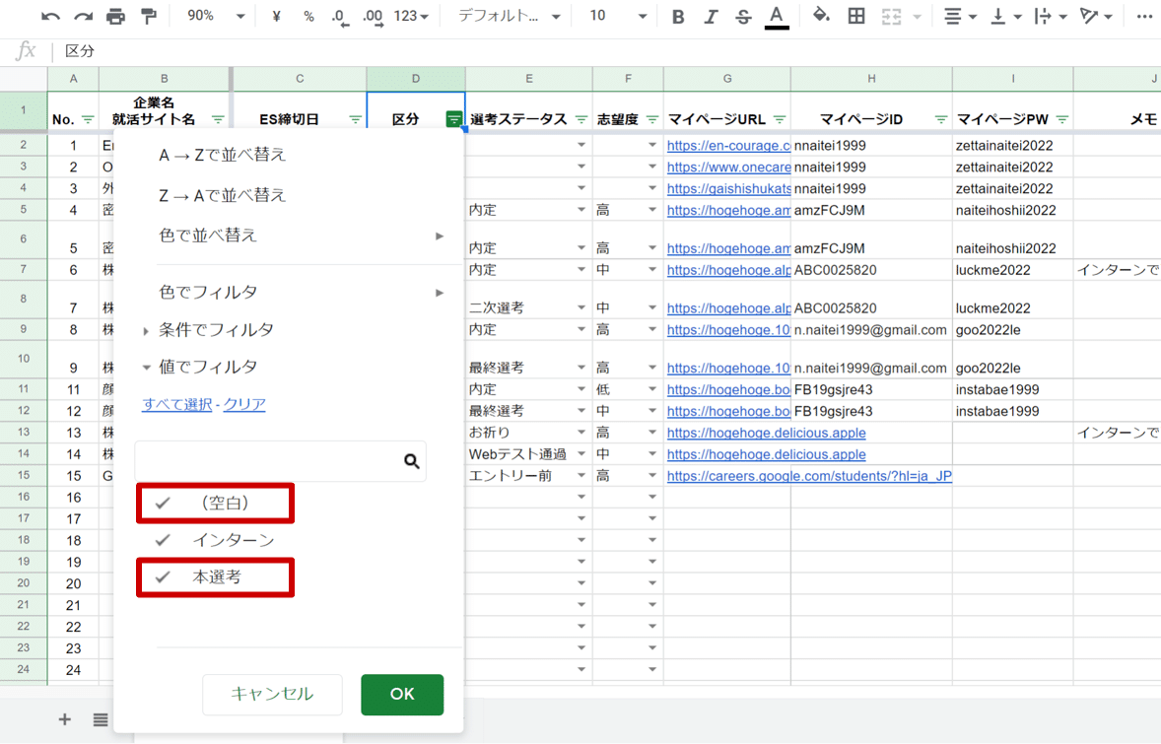Open the en-courage URL link
Image resolution: width=1161 pixels, height=744 pixels.
tap(728, 146)
